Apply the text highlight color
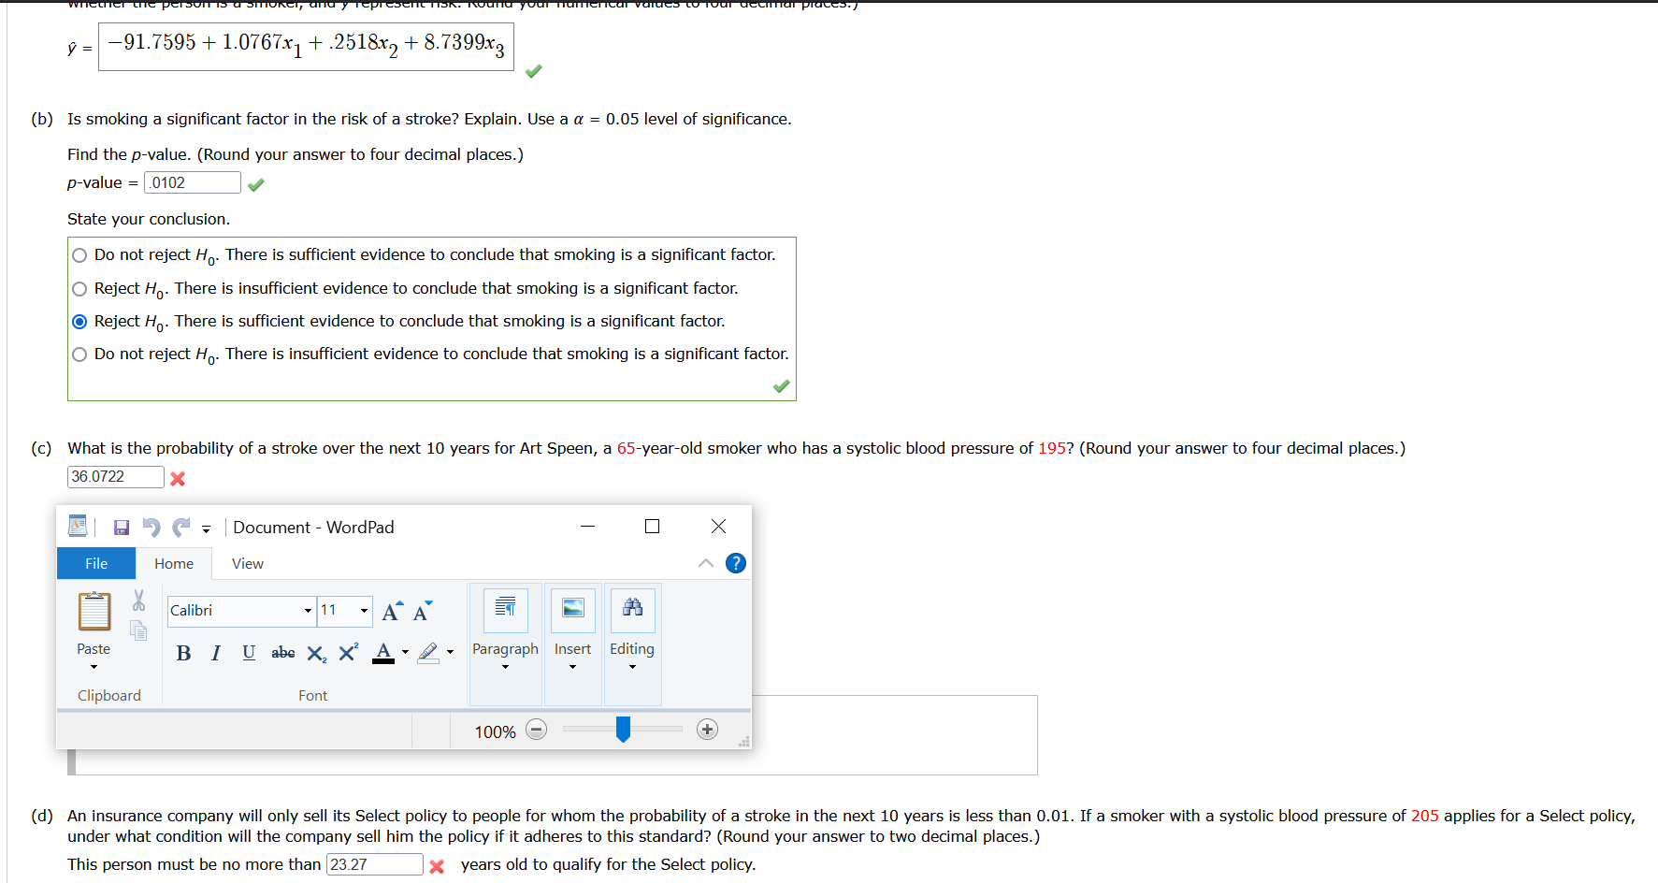This screenshot has height=883, width=1658. click(x=428, y=653)
